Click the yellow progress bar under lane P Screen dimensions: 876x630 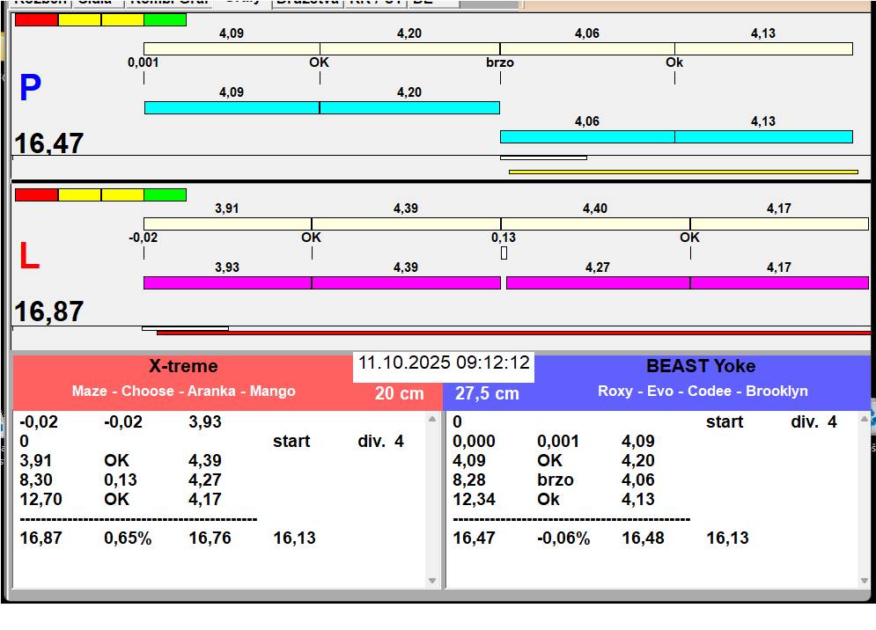(682, 172)
